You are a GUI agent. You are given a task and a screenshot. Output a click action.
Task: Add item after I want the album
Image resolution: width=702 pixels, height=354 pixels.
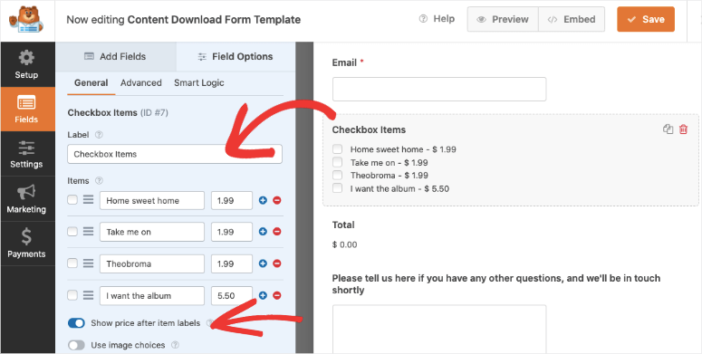click(263, 295)
